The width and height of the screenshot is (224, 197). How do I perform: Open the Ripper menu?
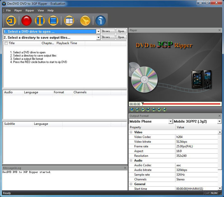click(30, 10)
